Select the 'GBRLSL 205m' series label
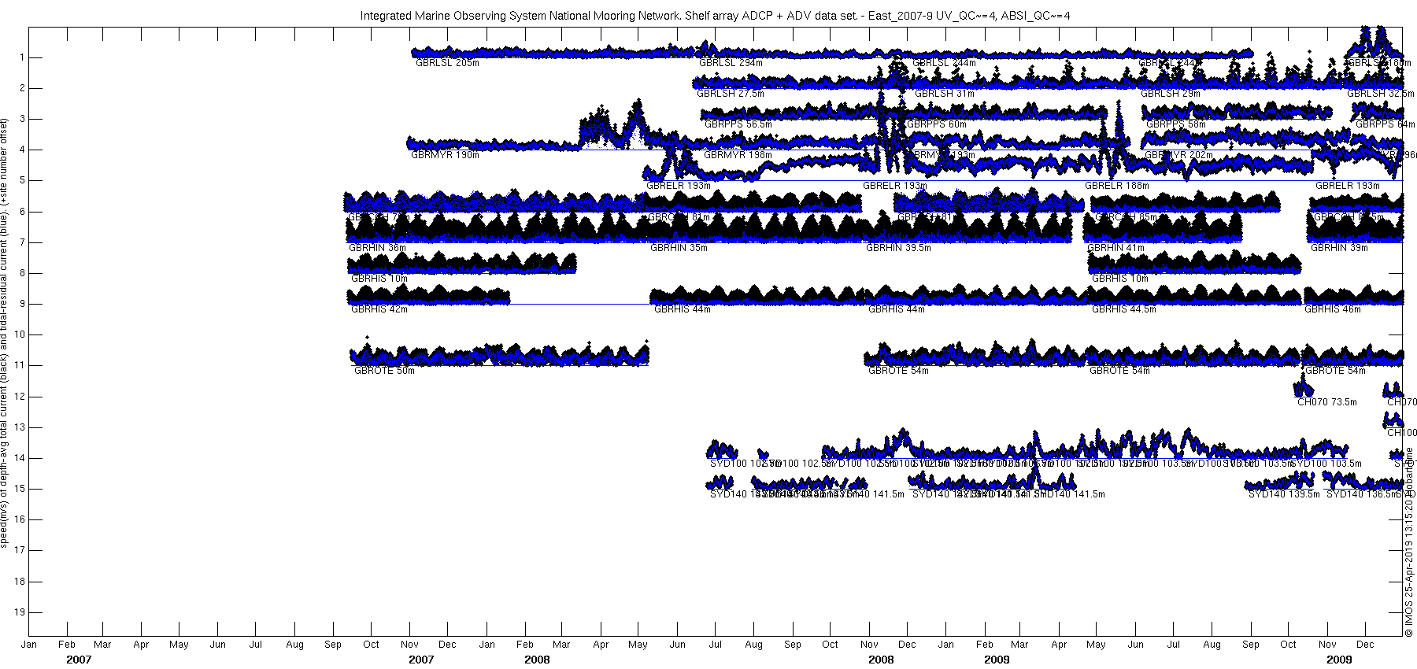The image size is (1417, 669). [x=447, y=63]
